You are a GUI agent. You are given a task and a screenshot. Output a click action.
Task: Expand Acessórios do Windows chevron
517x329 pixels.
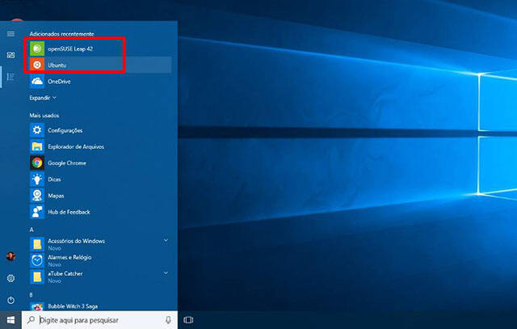click(166, 241)
